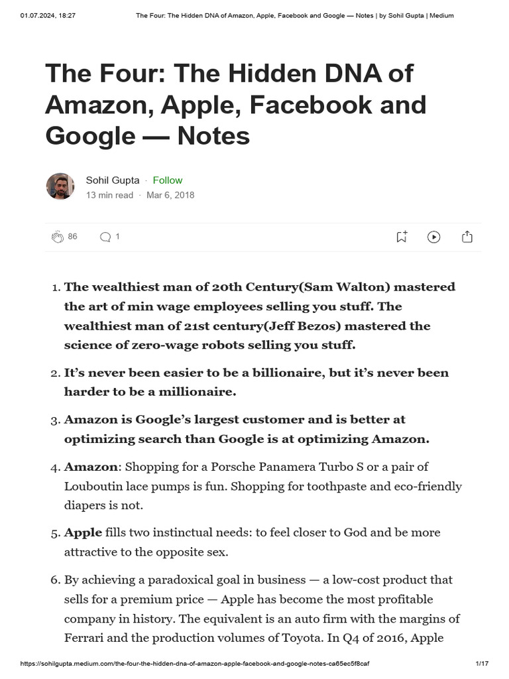Click the clap hands icon
This screenshot has height=679, width=509.
point(58,237)
